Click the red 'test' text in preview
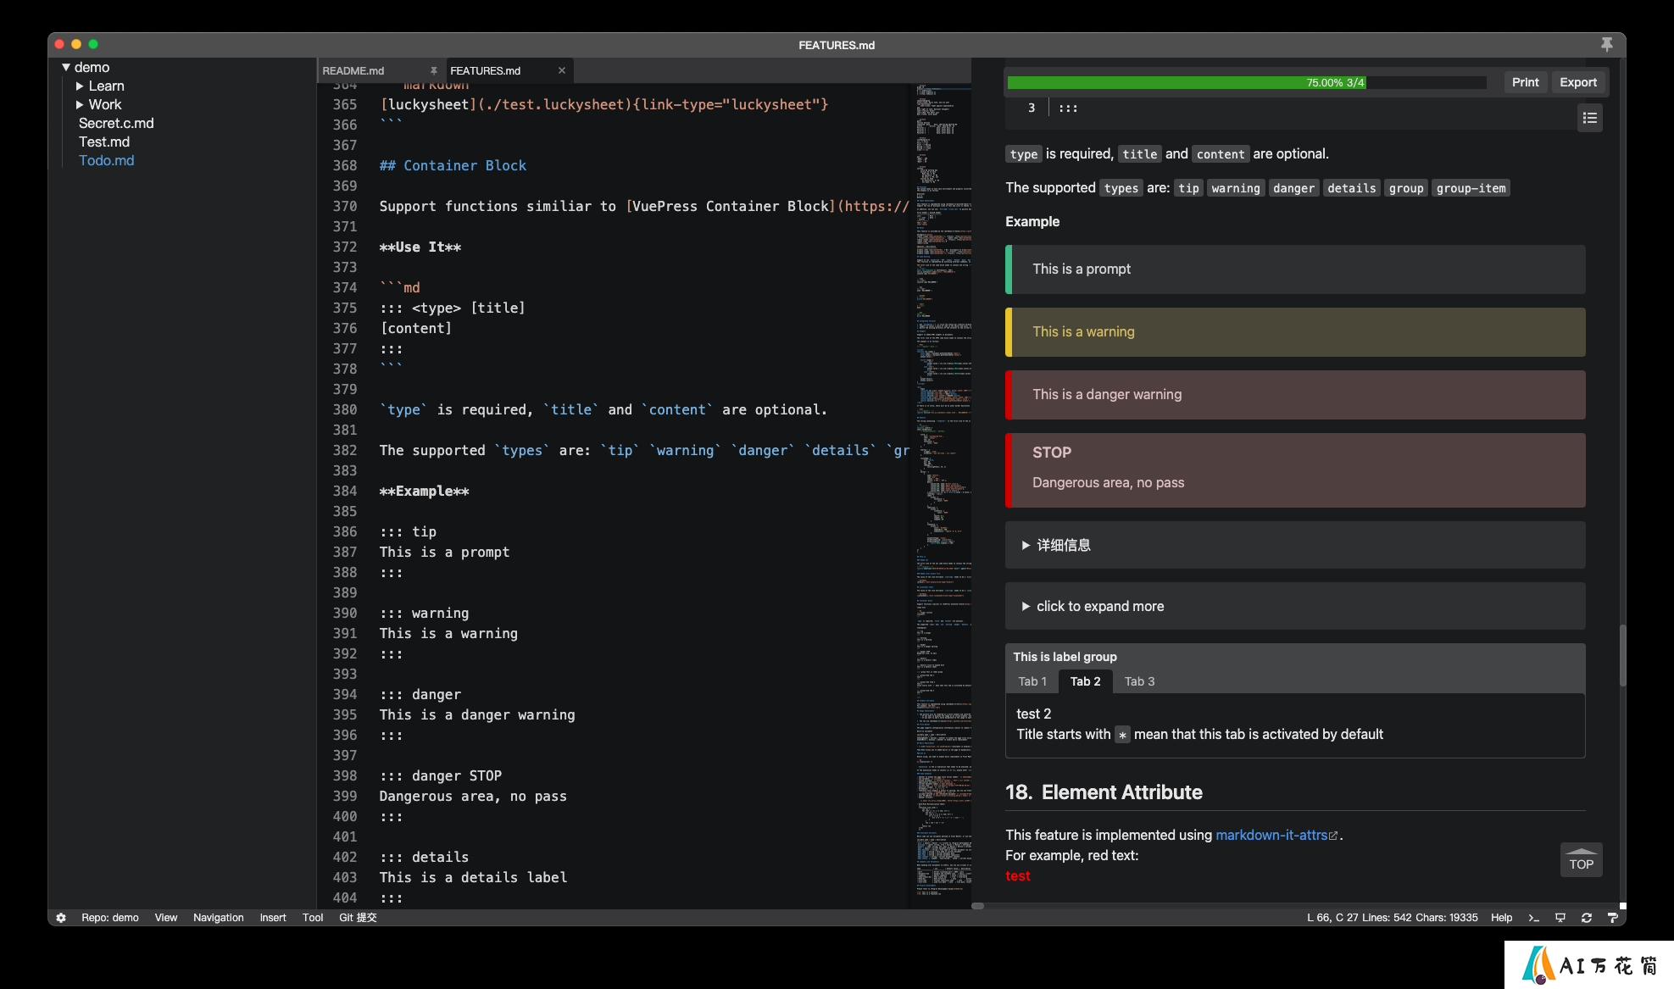Viewport: 1674px width, 989px height. coord(1017,875)
